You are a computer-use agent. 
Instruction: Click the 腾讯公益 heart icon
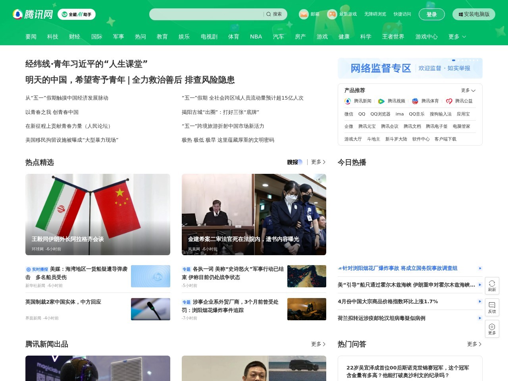tap(449, 101)
